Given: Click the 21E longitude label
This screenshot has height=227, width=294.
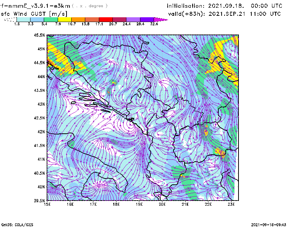Looking at the screenshot, I should [185, 204].
